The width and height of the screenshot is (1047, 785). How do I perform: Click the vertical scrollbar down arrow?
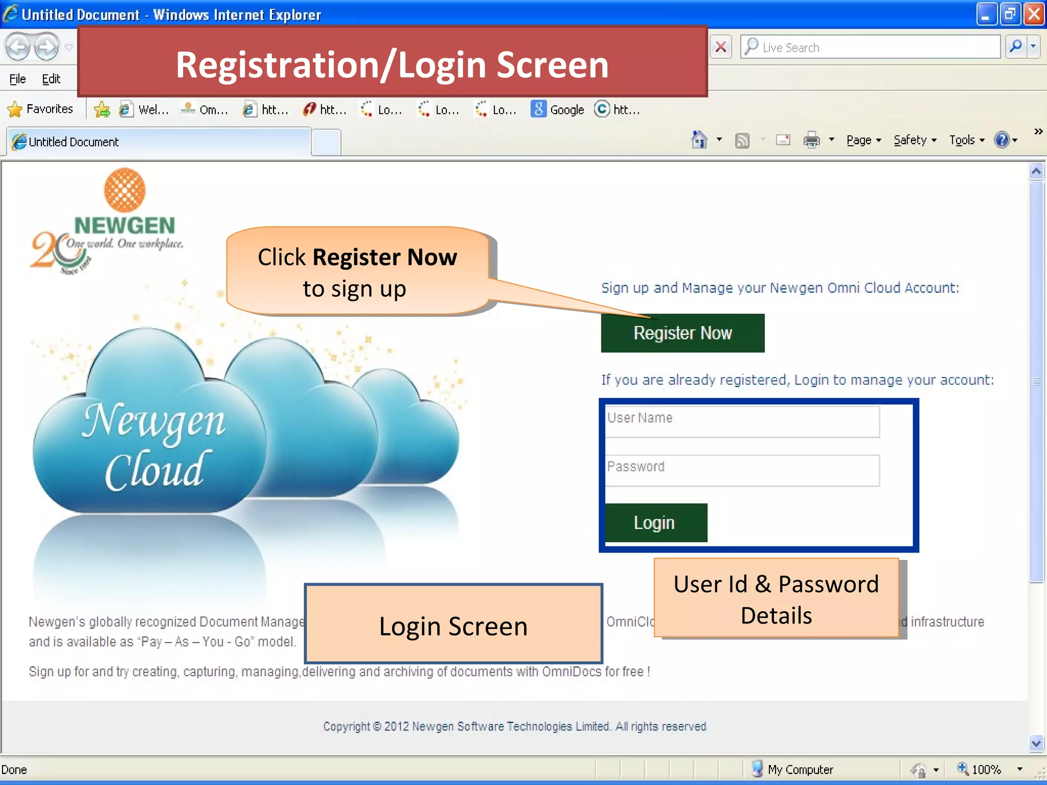click(1036, 744)
